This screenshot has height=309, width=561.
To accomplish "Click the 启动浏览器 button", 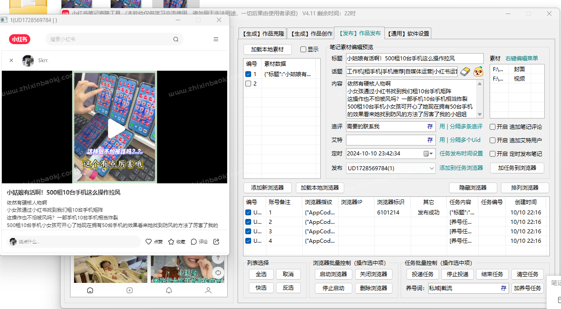I will 333,274.
